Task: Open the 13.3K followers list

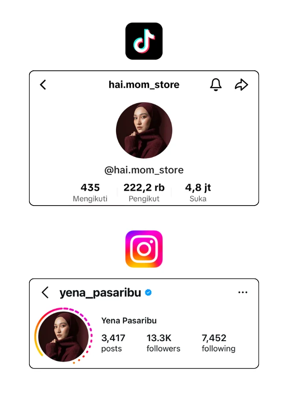Action: click(163, 343)
